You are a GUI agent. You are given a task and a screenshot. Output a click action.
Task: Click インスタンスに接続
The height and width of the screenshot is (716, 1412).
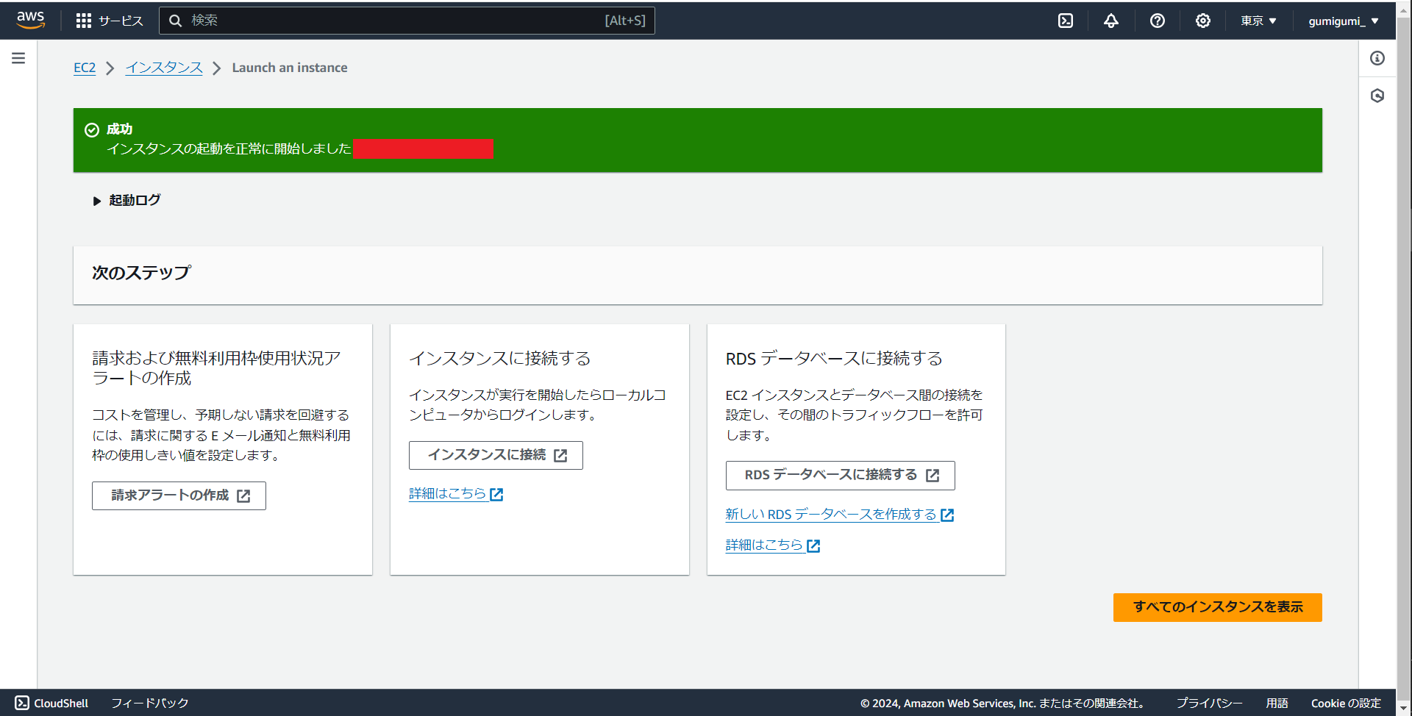pyautogui.click(x=495, y=455)
